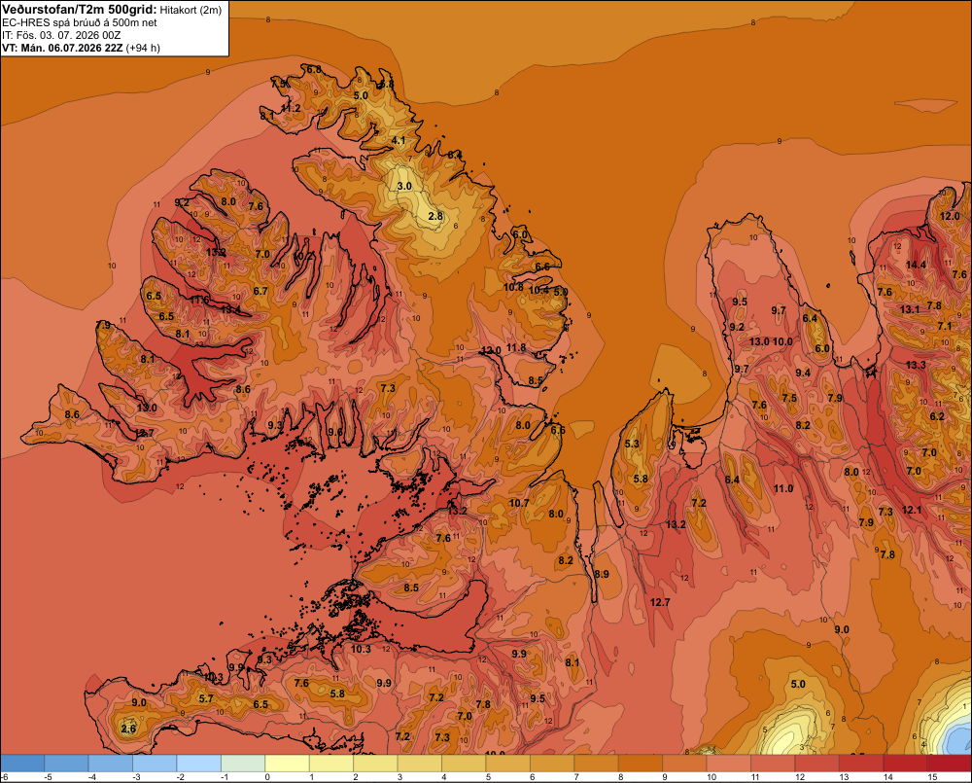The width and height of the screenshot is (972, 783).
Task: Click the '3.0' temperature value
Action: (404, 186)
